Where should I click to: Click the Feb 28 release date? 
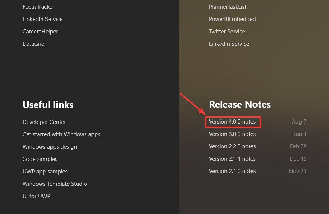coord(298,146)
